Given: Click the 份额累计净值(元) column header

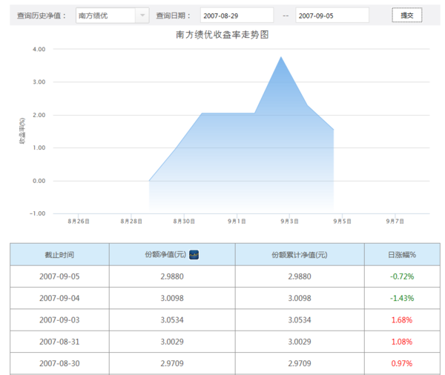Looking at the screenshot, I should click(x=300, y=254).
